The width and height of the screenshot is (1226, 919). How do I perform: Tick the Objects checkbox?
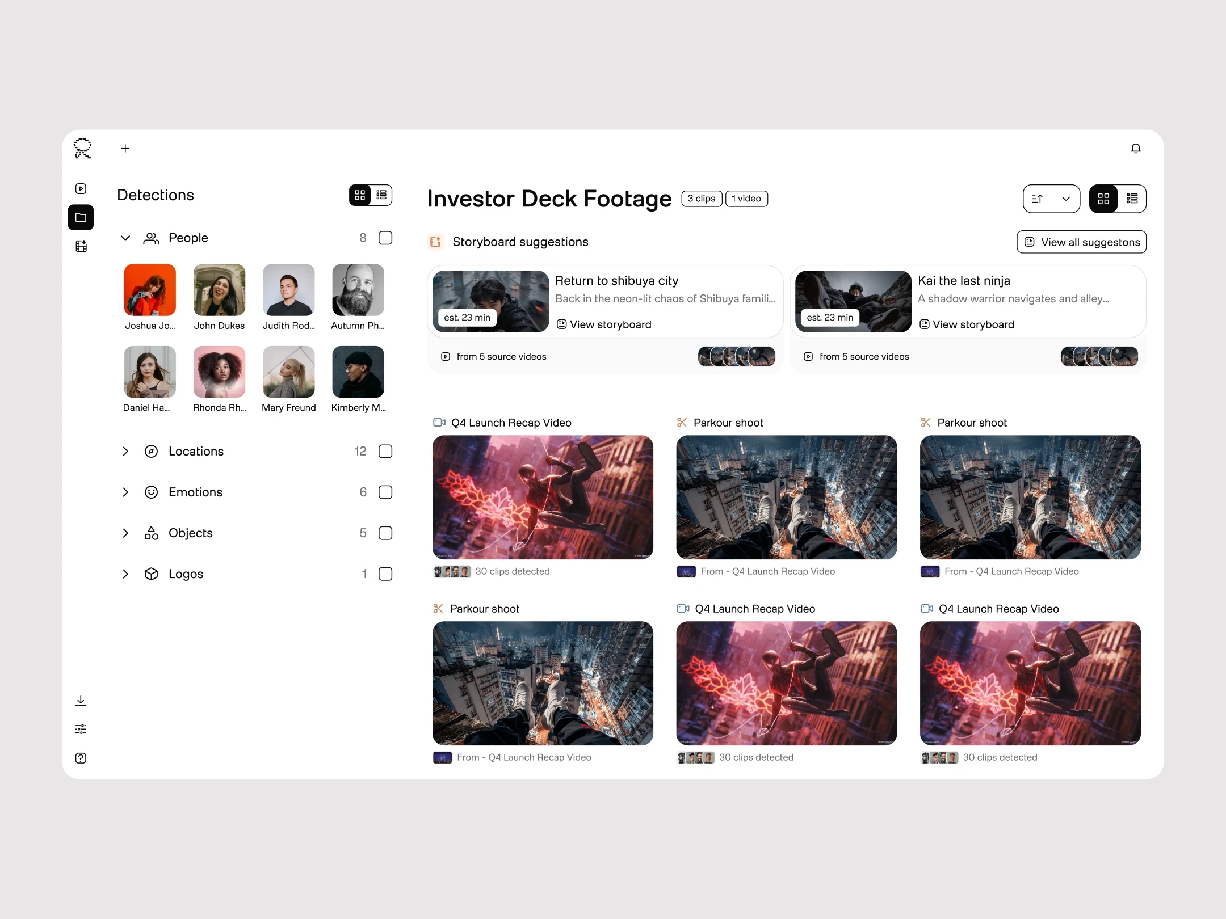[385, 533]
